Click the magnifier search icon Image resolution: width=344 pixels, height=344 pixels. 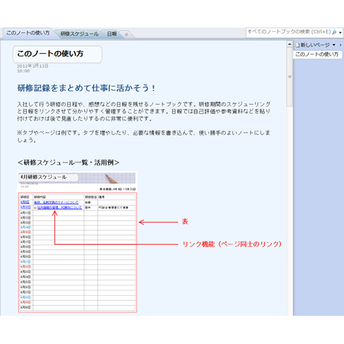point(334,32)
